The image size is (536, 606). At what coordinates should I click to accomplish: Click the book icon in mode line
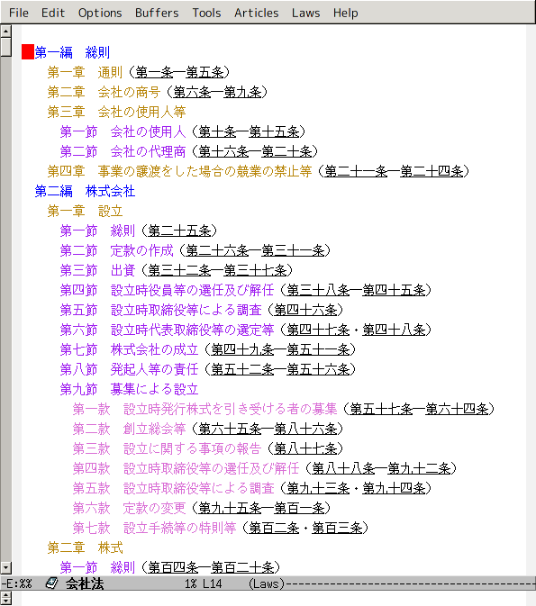(x=51, y=583)
